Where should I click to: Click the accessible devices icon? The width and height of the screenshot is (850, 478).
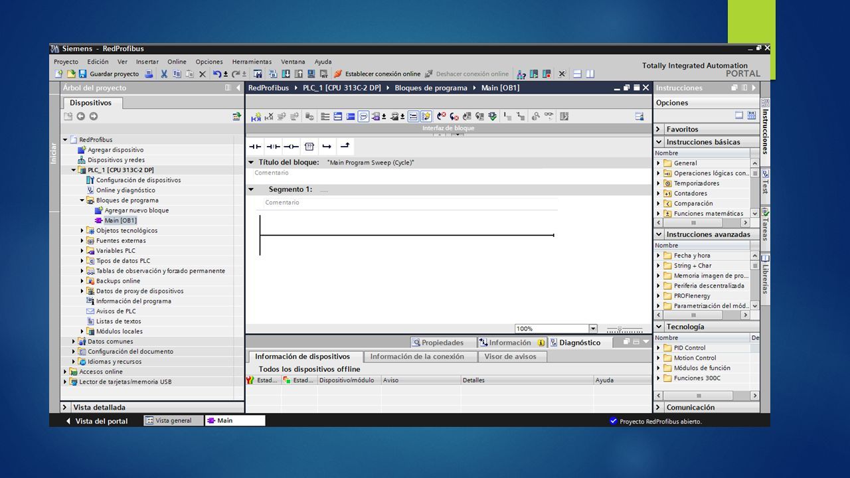[521, 74]
